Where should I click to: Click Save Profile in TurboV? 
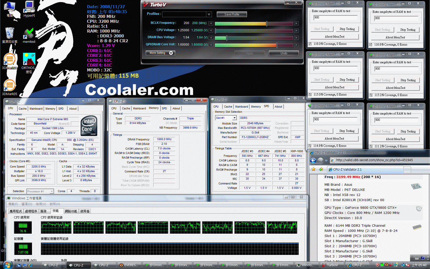[x=232, y=14]
